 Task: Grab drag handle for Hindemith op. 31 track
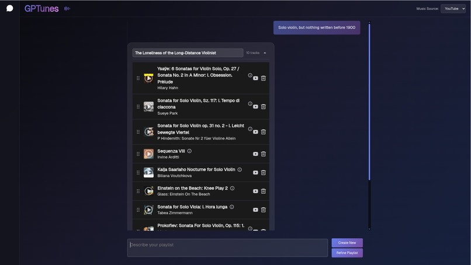click(138, 132)
